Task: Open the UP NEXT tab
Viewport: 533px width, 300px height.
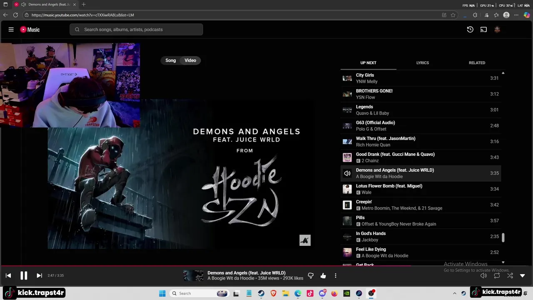Action: [368, 63]
